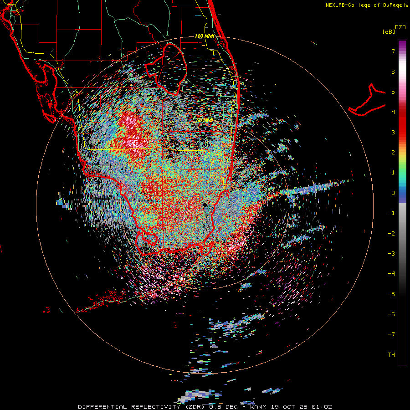410x410 pixels.
Task: Click the black radar site dot
Action: point(205,205)
